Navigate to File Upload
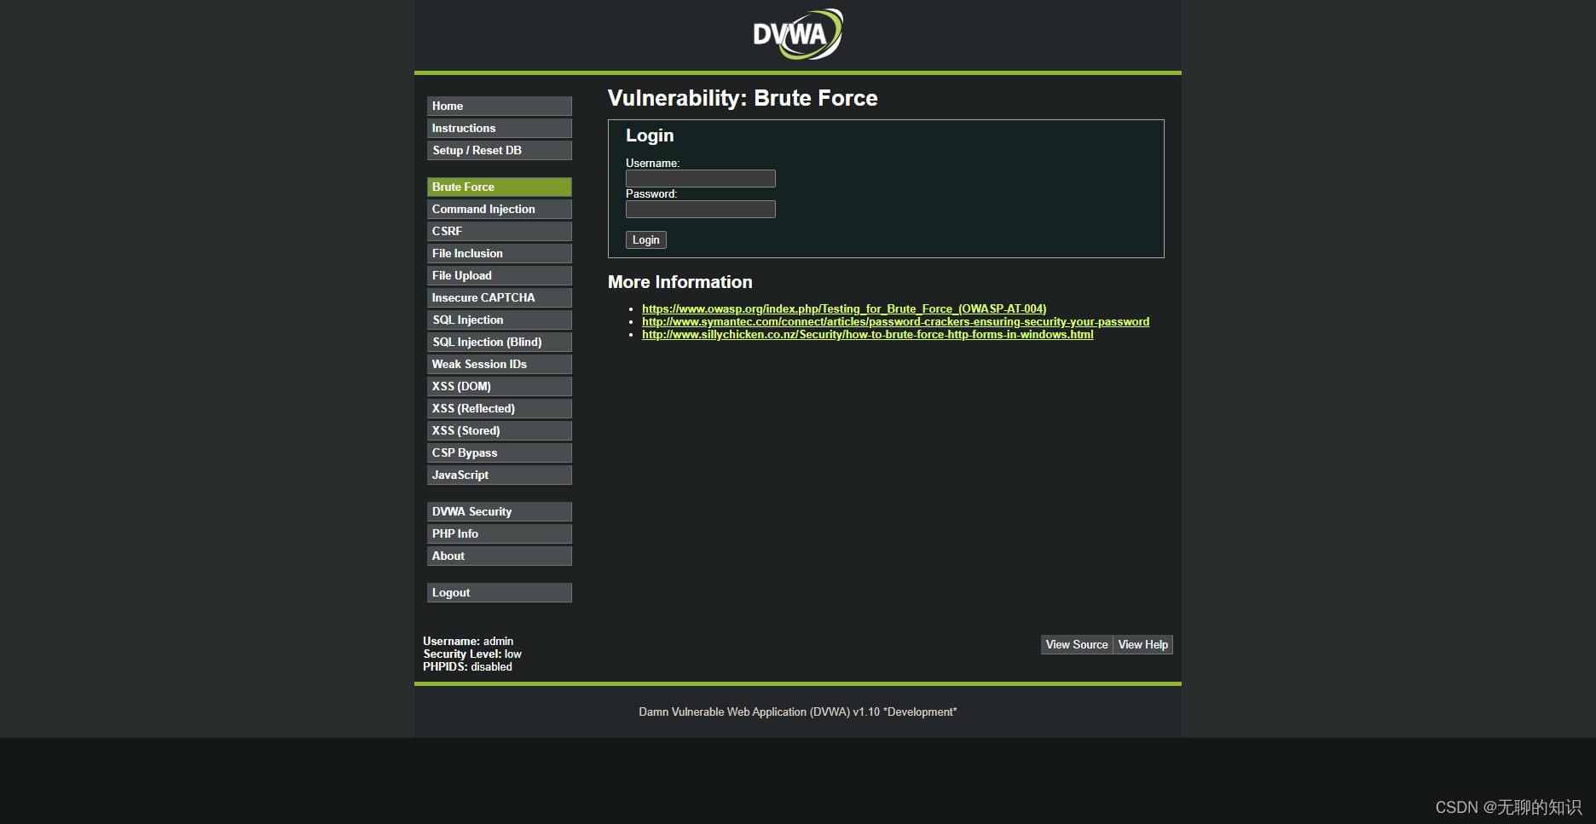 [x=499, y=275]
